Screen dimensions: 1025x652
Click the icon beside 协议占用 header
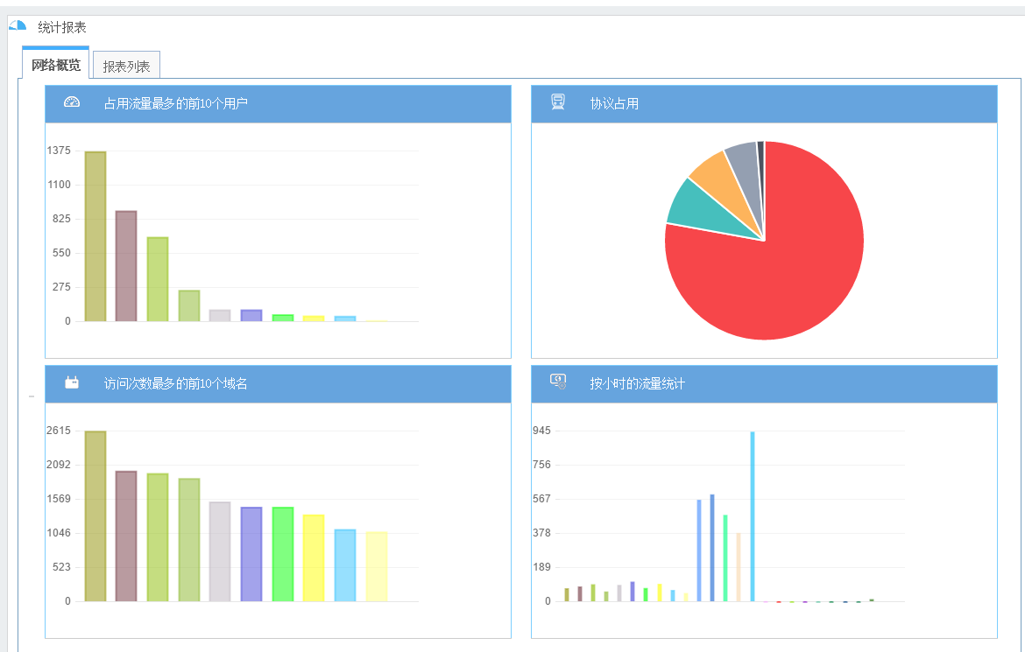558,102
